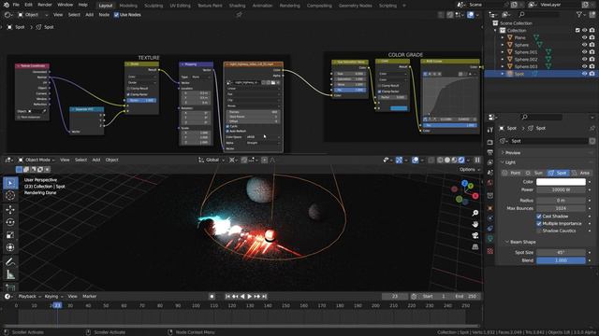Toggle Use Nodes checkbox

(x=116, y=15)
